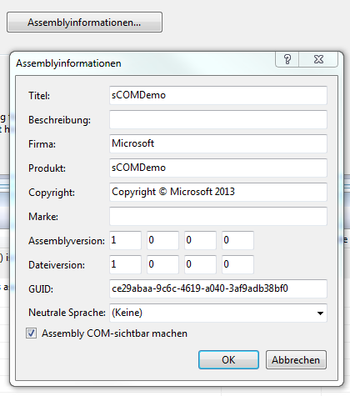Click third Assemblyversion build number box
The image size is (350, 396).
[200, 240]
